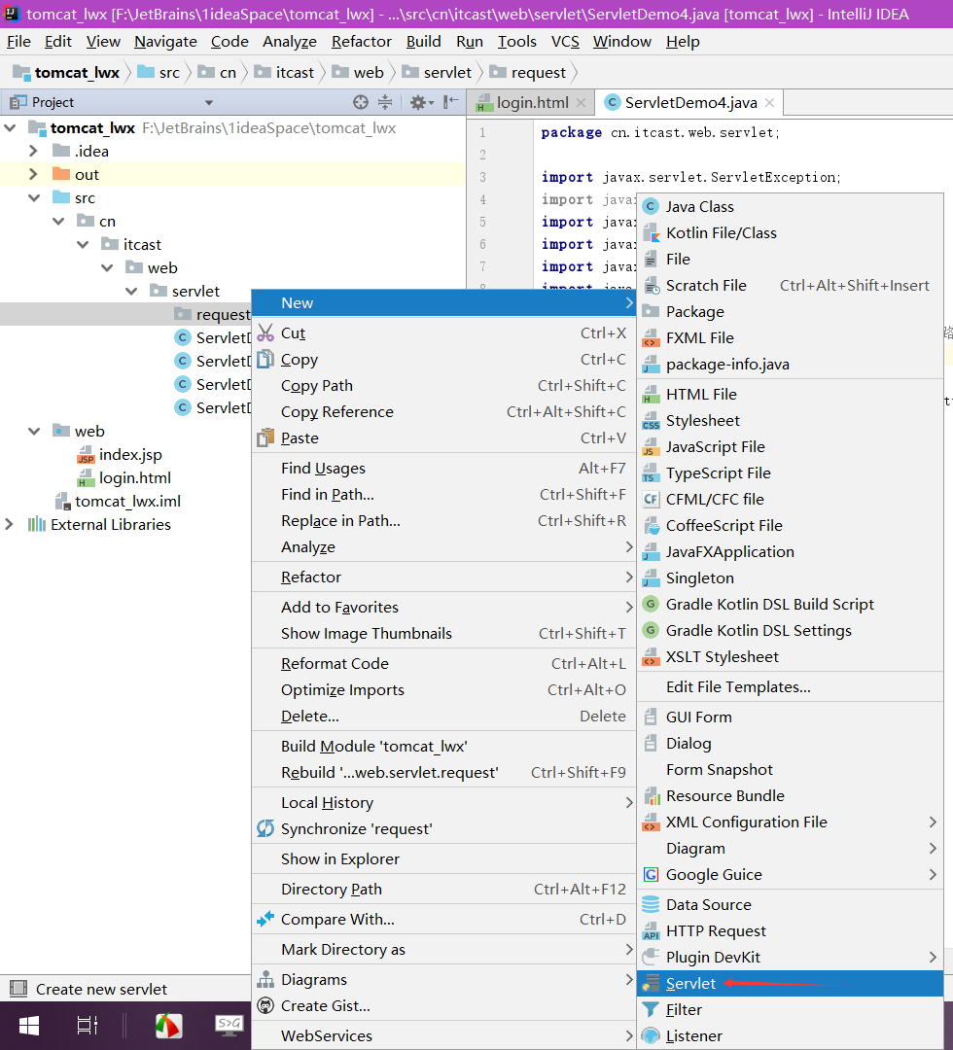Click the Gradle Kotlin DSL Build Script icon
This screenshot has height=1050, width=953.
click(x=651, y=604)
